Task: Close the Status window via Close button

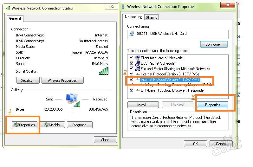Action: pos(105,140)
